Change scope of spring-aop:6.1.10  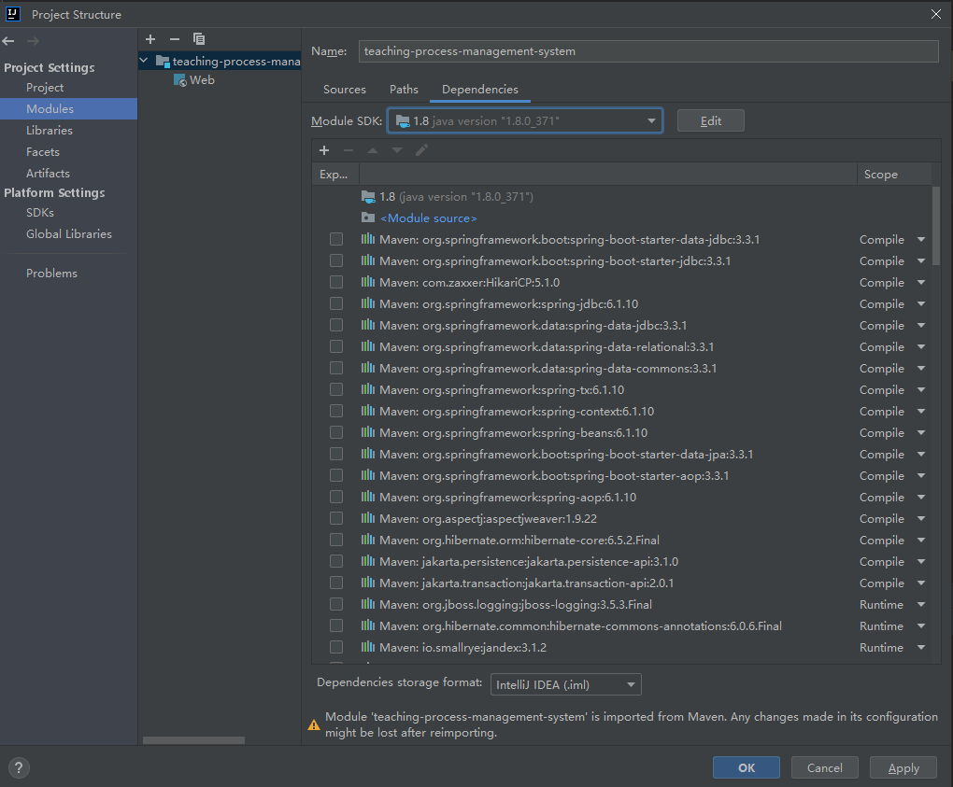point(921,497)
